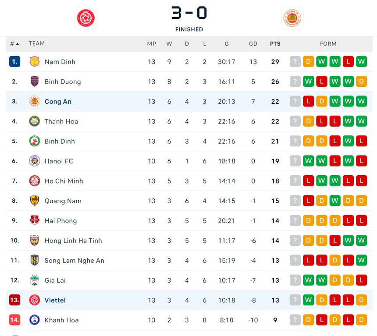
Task: Sort standings by GD column header
Action: point(253,44)
